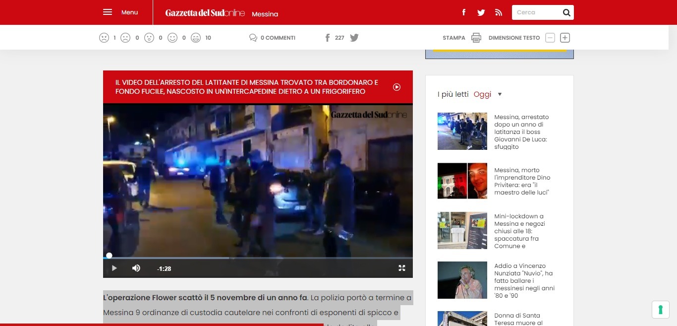Open the hamburger Menu icon
This screenshot has width=677, height=326.
(x=108, y=12)
